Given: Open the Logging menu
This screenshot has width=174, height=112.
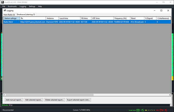Looking at the screenshot, I should pos(23,7).
